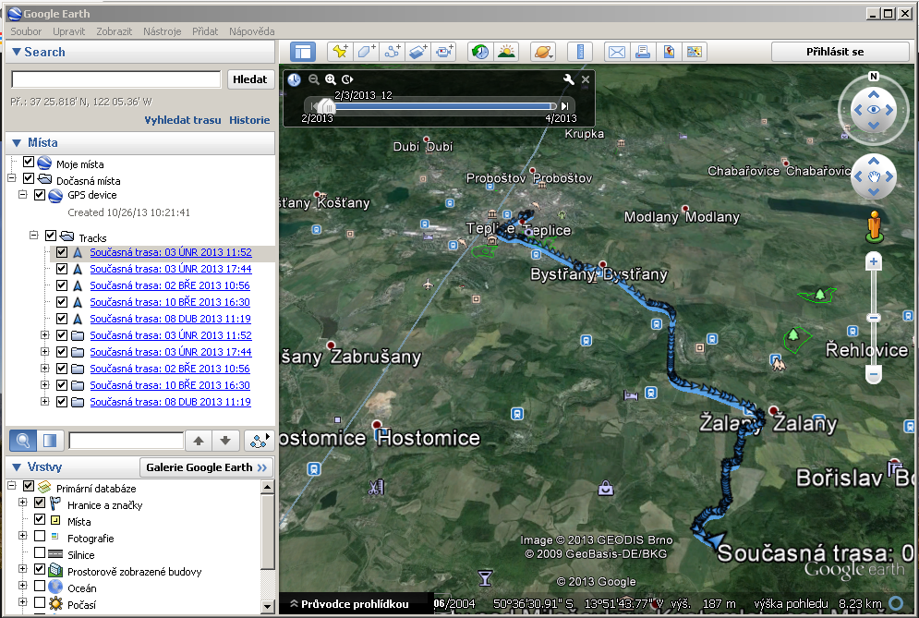The image size is (919, 618).
Task: Open the Zobrazit menu
Action: [x=115, y=31]
